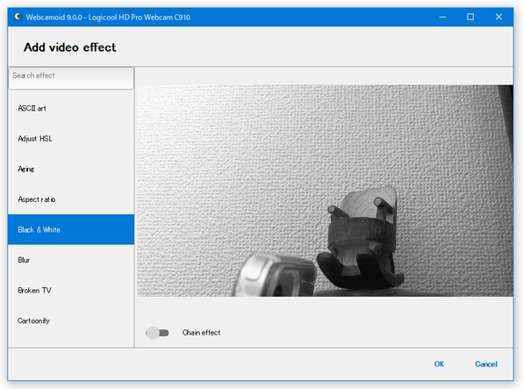Select the Adjust HSL effect
The height and width of the screenshot is (389, 523).
(x=71, y=139)
